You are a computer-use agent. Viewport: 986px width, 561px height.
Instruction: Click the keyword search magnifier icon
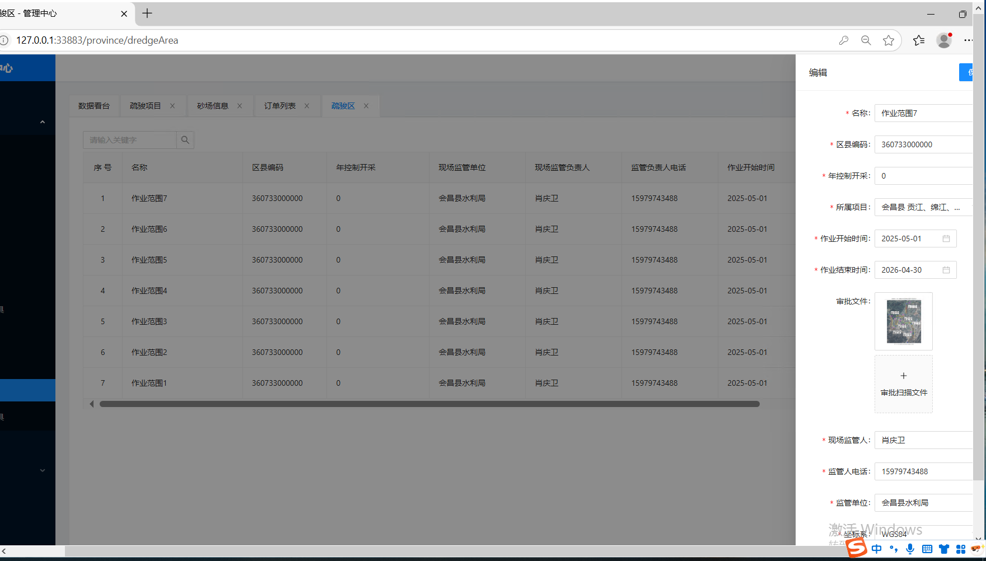point(185,140)
